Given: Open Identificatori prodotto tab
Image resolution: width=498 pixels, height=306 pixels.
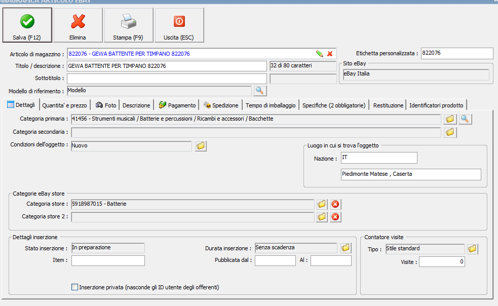Looking at the screenshot, I should 436,105.
